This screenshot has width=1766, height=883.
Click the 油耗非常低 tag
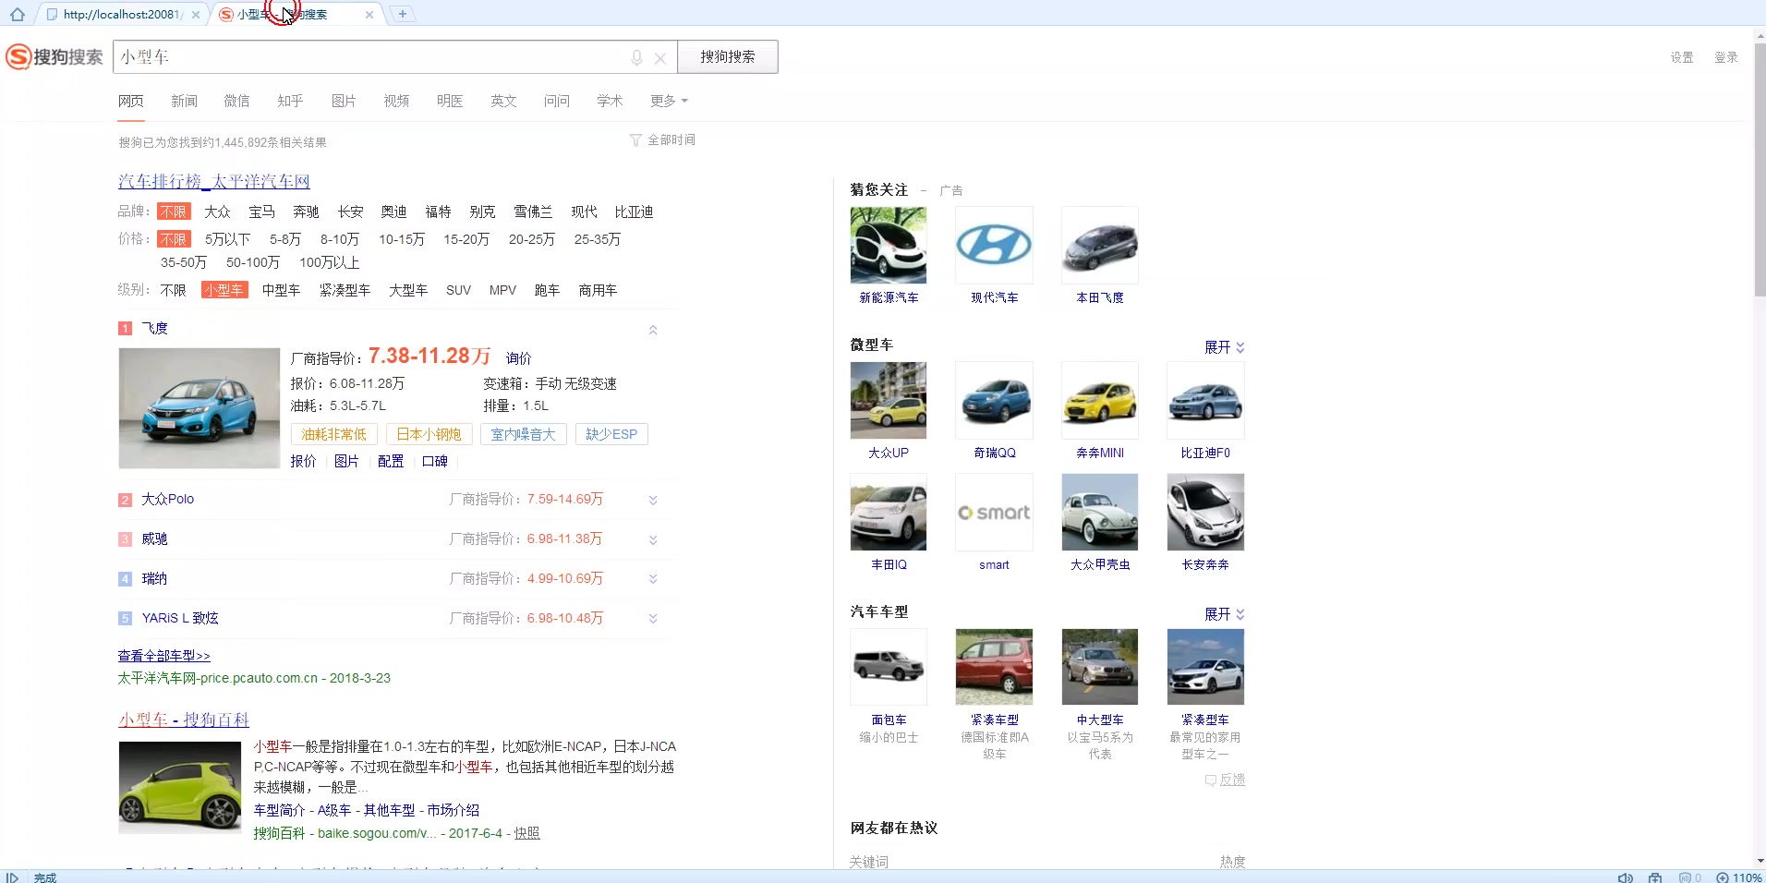point(333,434)
